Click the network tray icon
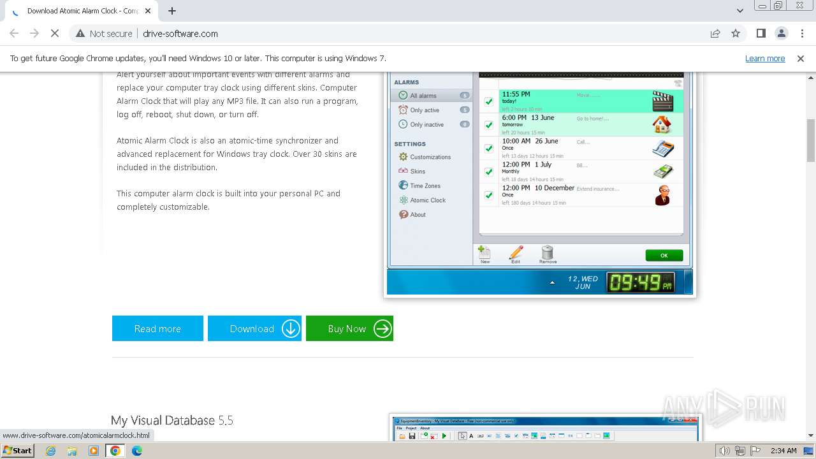Screen dimensions: 816x459 tap(739, 451)
